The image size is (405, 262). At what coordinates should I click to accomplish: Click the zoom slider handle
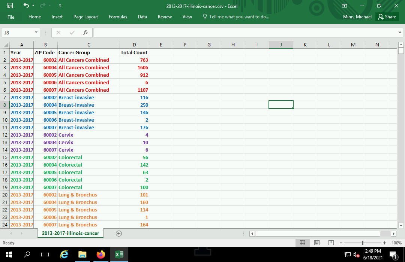point(362,243)
